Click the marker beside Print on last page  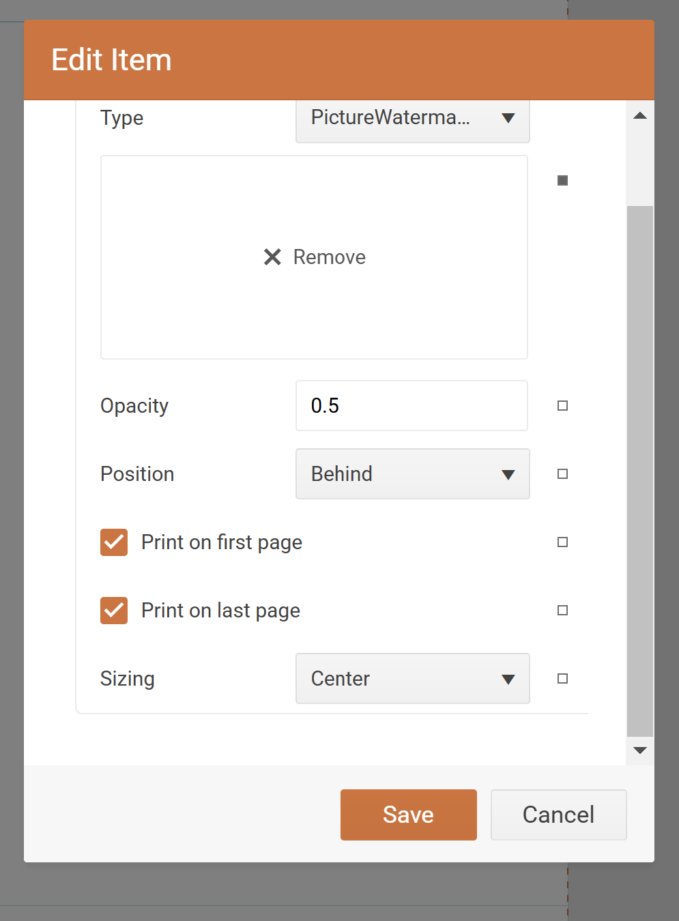coord(562,611)
